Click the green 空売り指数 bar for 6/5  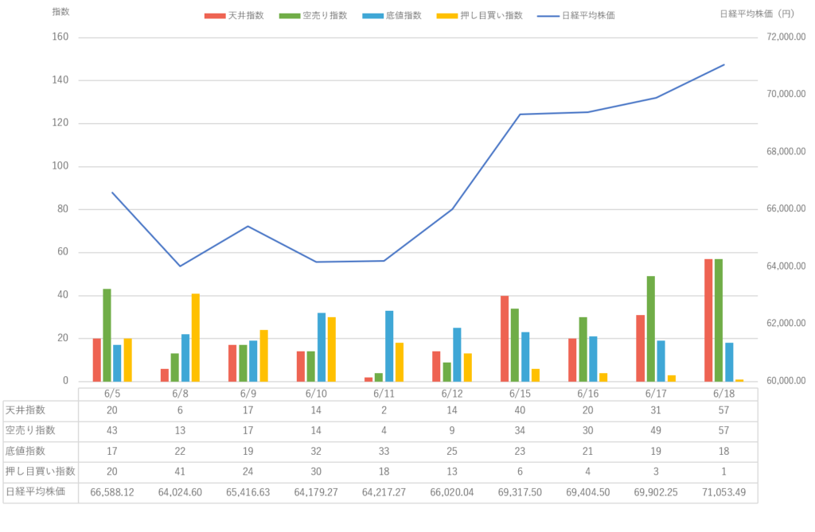(107, 336)
